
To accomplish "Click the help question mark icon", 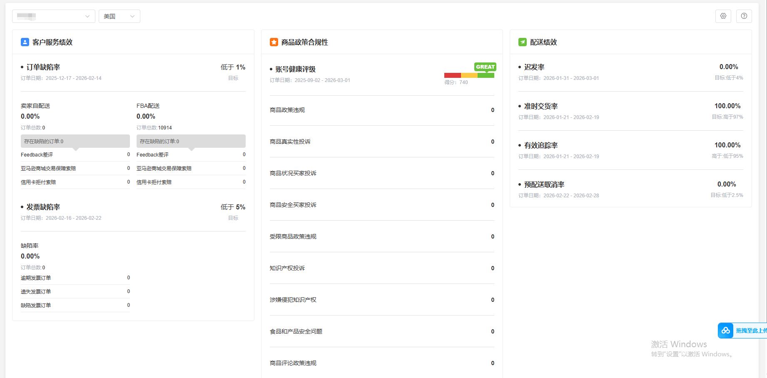I will click(x=744, y=16).
